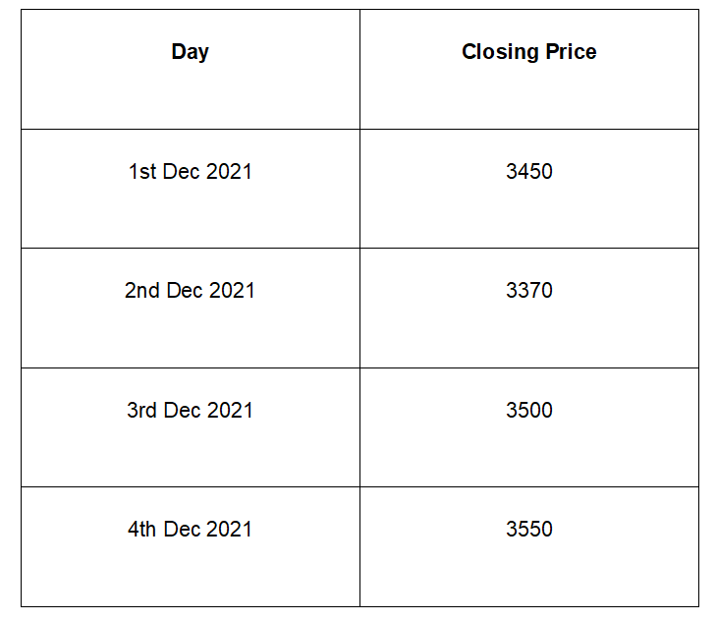This screenshot has width=717, height=621.
Task: Click the vertical divider between the two columns
Action: pos(359,314)
